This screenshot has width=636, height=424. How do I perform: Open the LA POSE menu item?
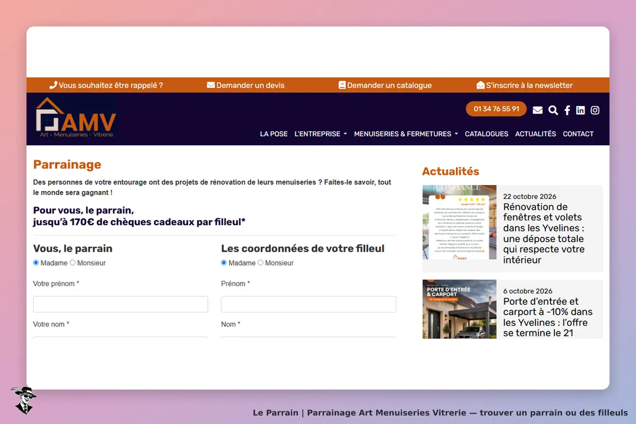pos(273,134)
